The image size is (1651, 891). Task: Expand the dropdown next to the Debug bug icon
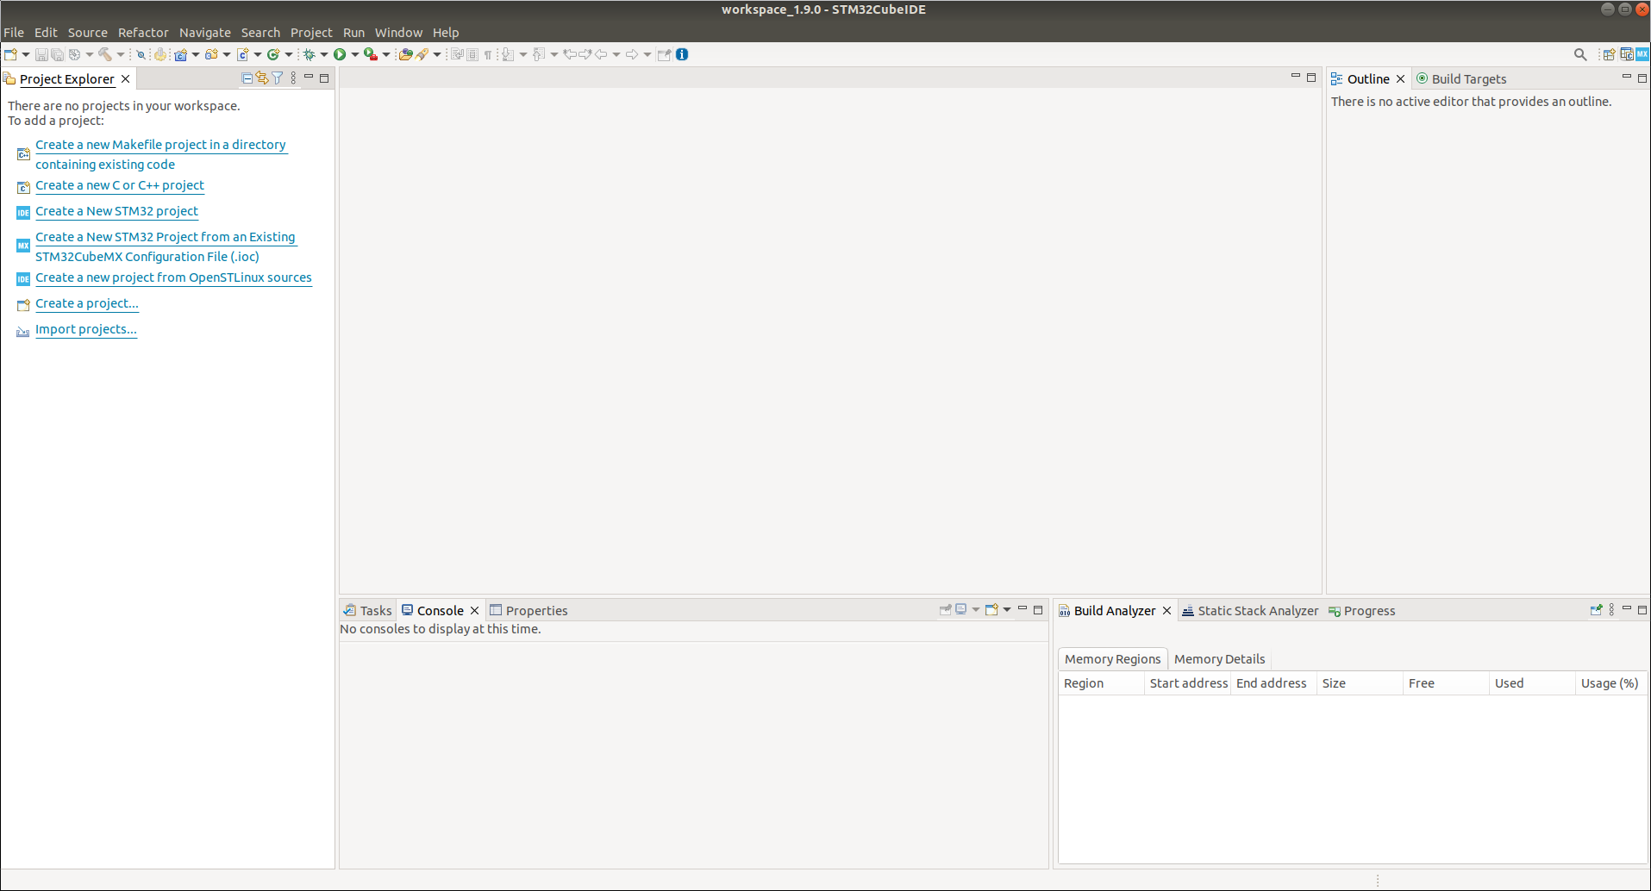[324, 54]
